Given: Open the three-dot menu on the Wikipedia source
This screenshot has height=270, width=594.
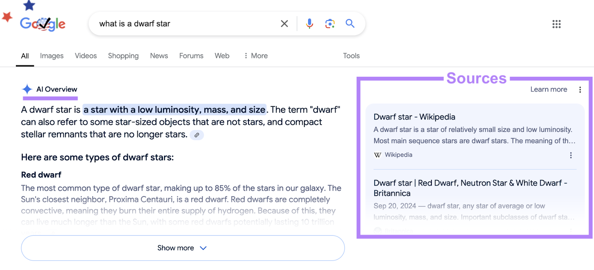Looking at the screenshot, I should [571, 155].
